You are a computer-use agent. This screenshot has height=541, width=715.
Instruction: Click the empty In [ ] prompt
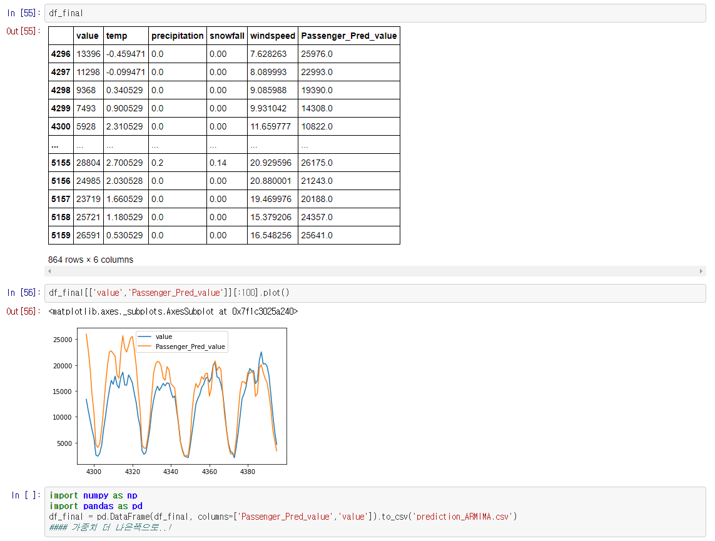(26, 495)
